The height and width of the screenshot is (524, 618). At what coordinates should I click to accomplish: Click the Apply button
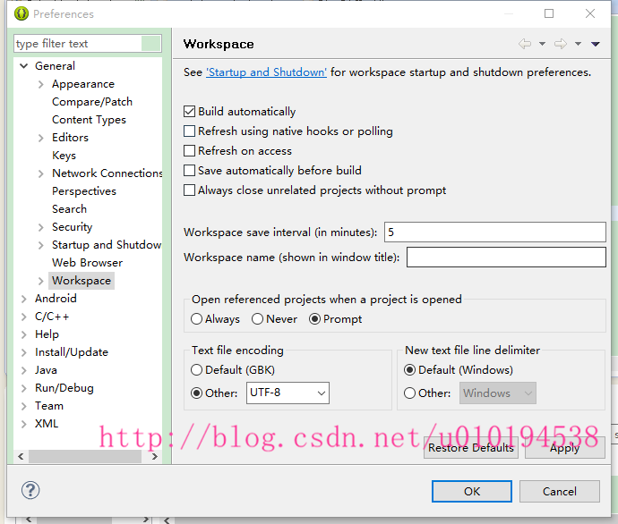click(x=565, y=448)
